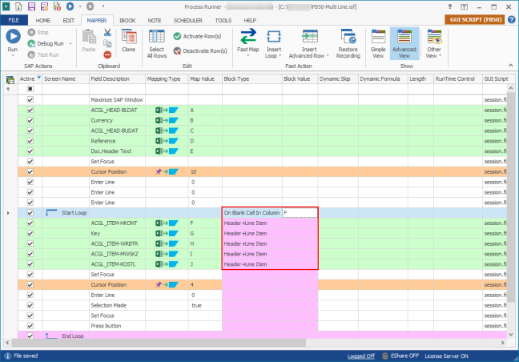Toggle Active checkbox for ACGL_HEAD-BLDAT row
This screenshot has width=519, height=362.
pos(30,110)
